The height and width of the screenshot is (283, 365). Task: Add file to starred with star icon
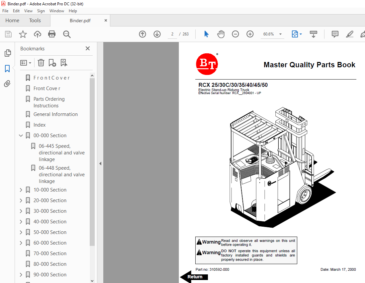coord(23,34)
